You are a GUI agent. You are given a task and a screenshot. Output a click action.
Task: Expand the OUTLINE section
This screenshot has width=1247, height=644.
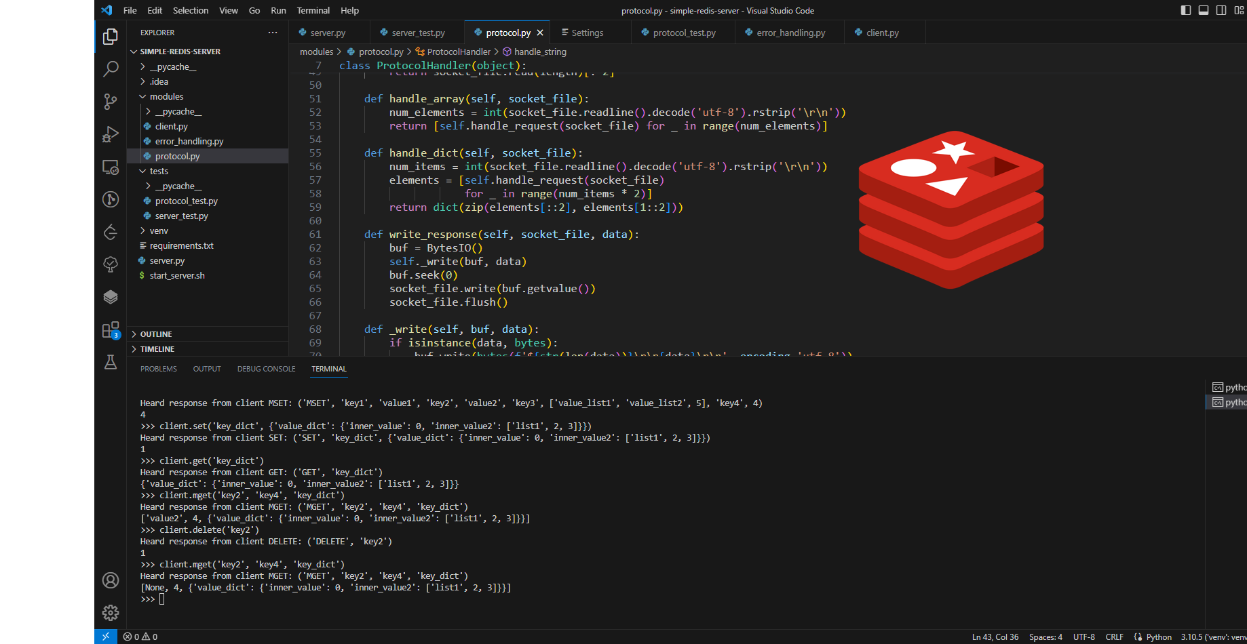[x=156, y=334]
